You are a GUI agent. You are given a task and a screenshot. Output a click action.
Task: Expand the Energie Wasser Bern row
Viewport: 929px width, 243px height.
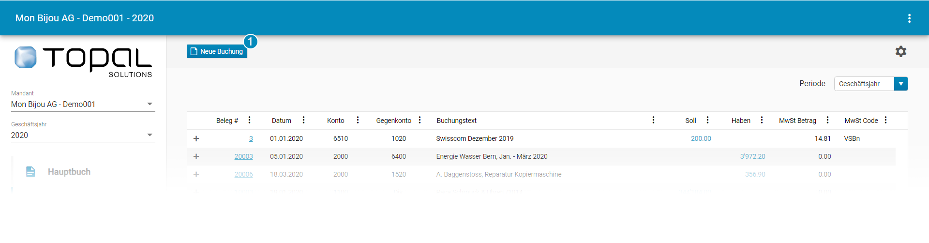[x=196, y=156]
